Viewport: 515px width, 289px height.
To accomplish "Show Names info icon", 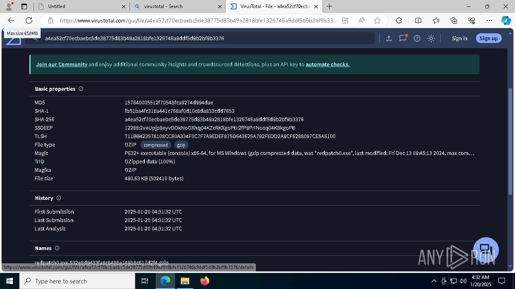I will click(x=57, y=248).
